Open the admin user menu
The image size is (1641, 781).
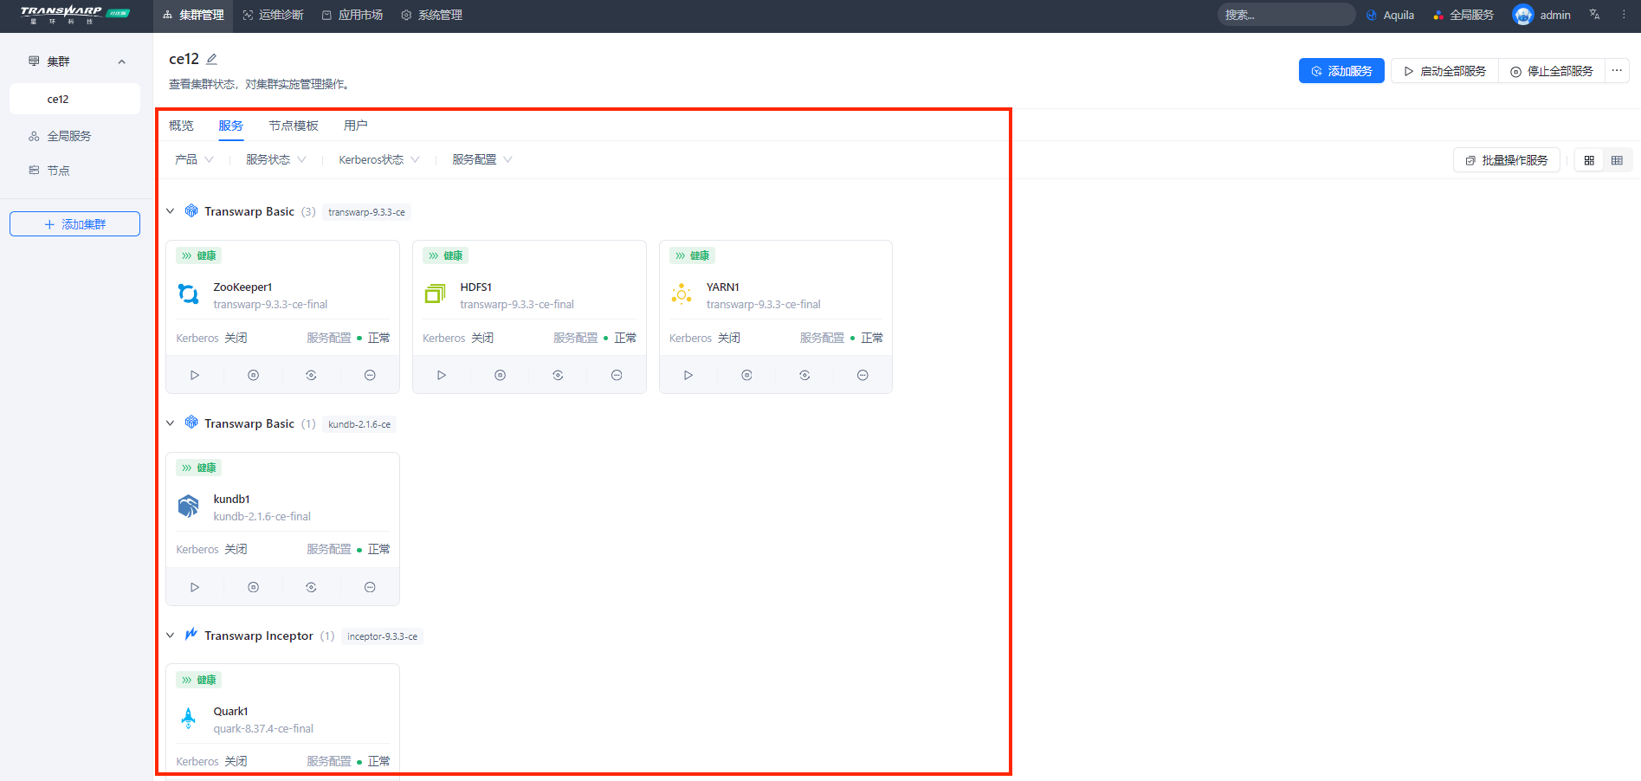(x=1541, y=15)
